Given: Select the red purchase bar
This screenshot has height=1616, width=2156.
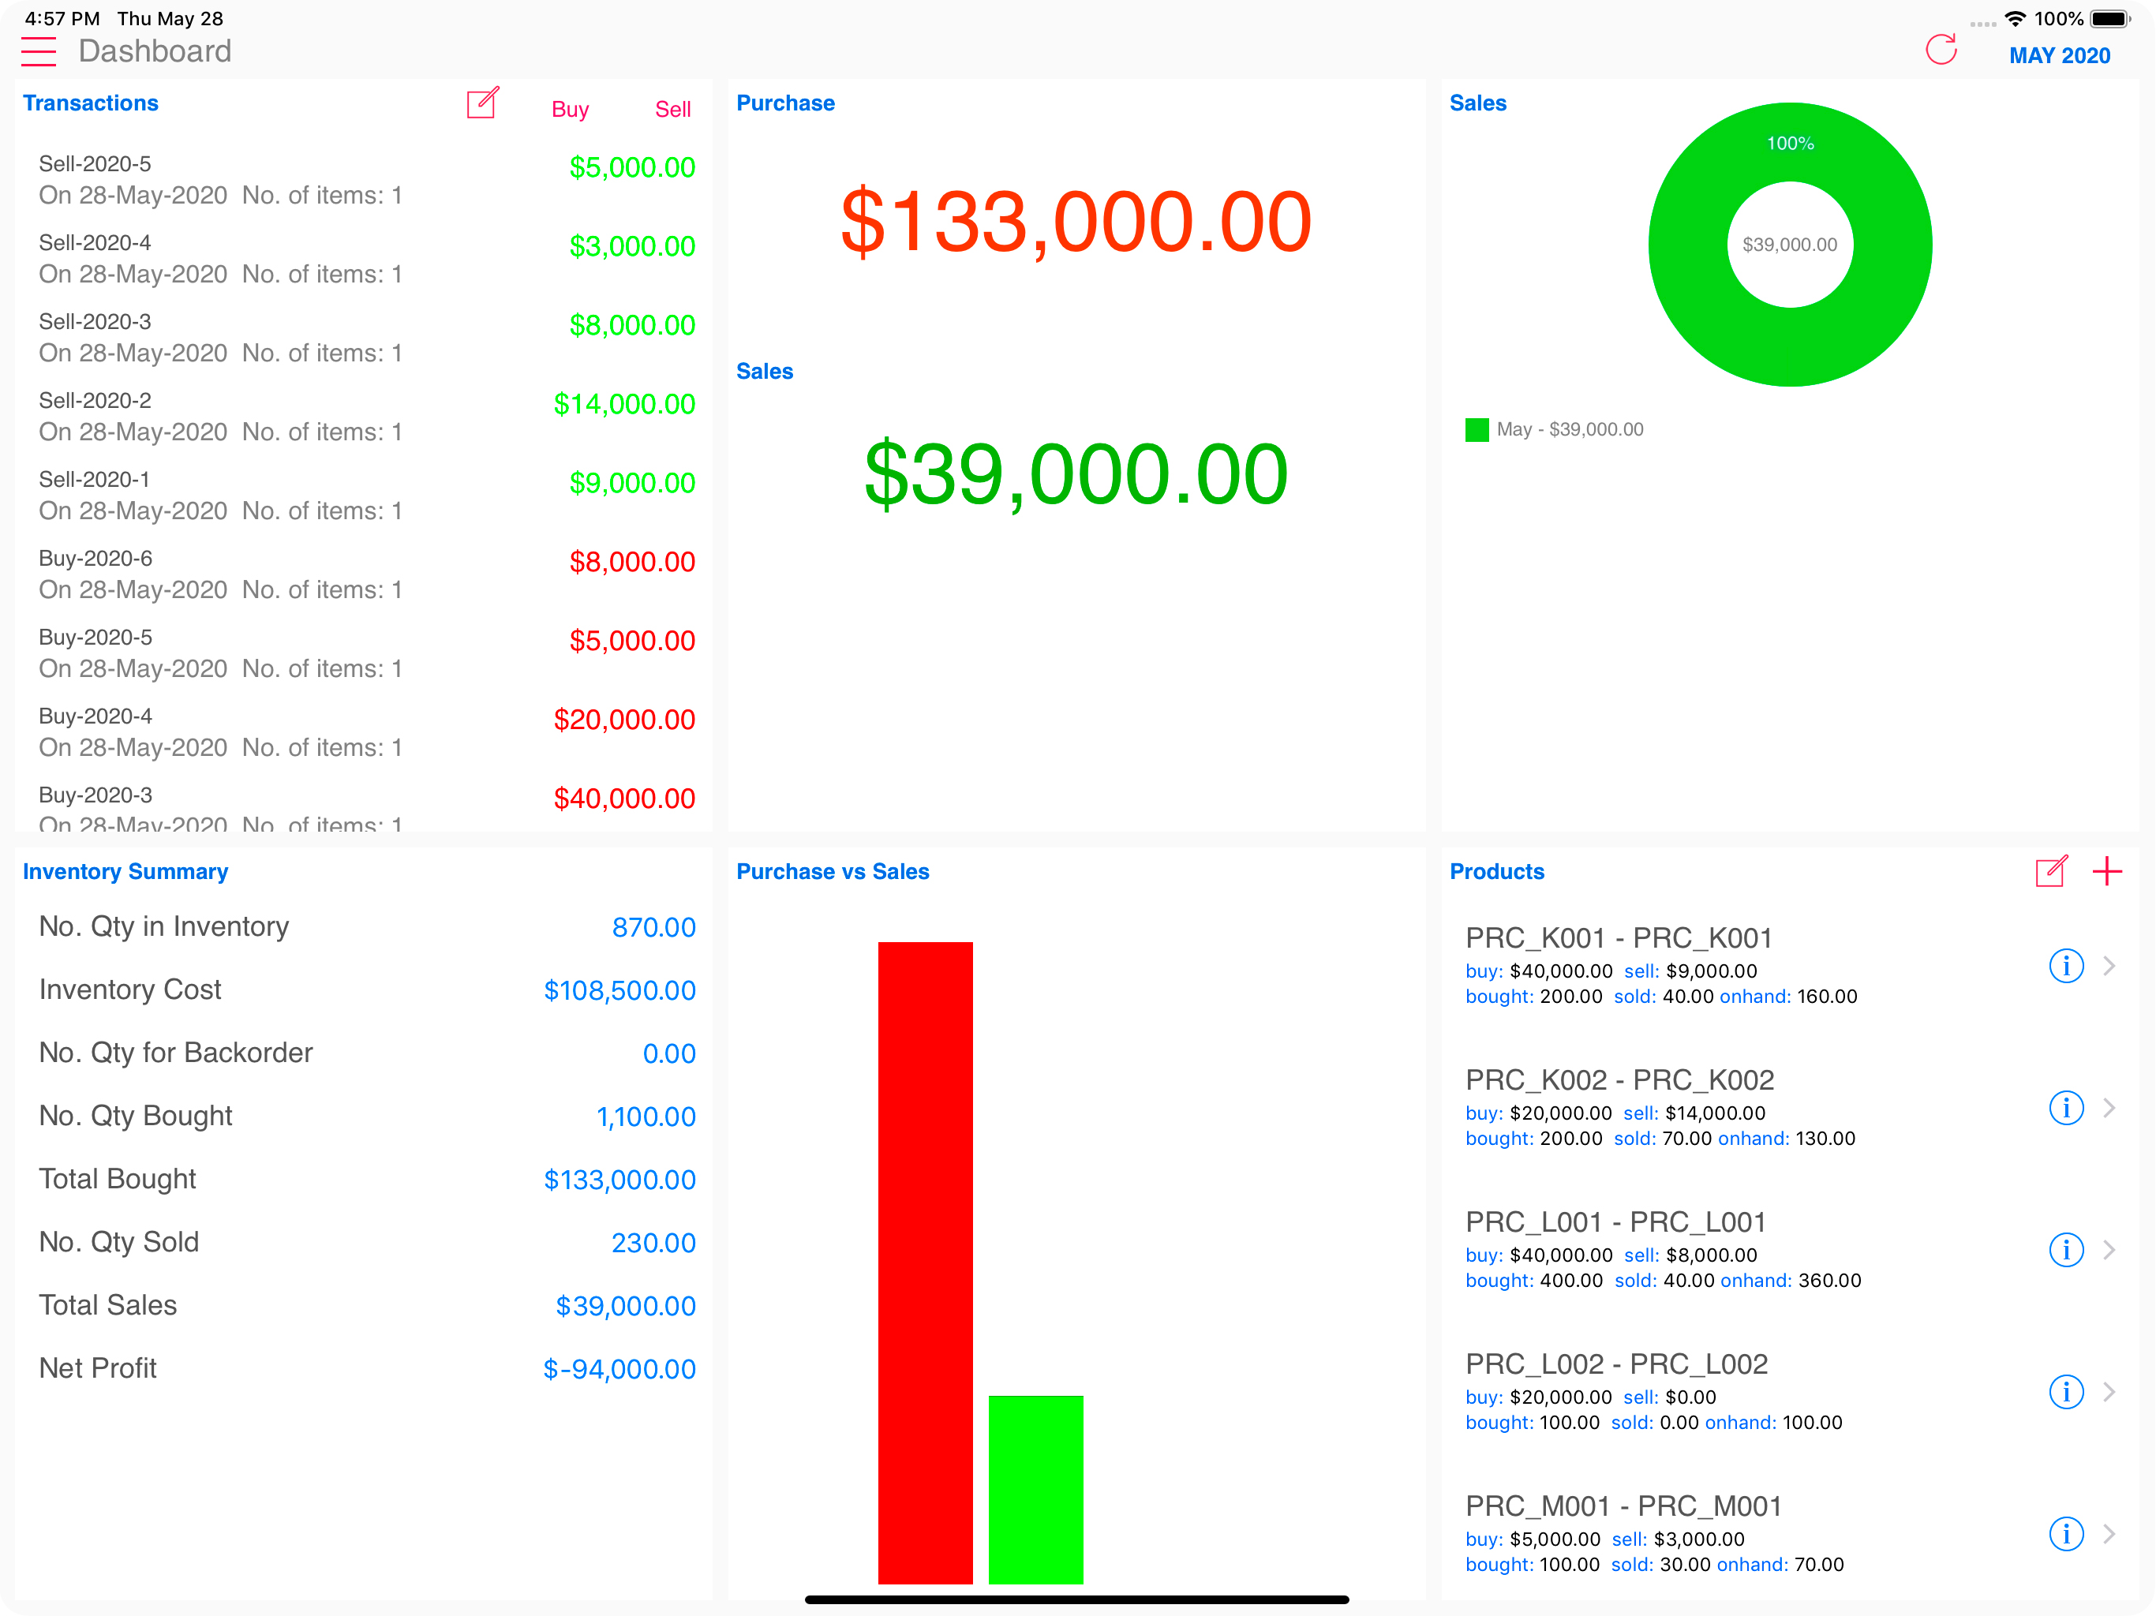Looking at the screenshot, I should pos(925,1262).
